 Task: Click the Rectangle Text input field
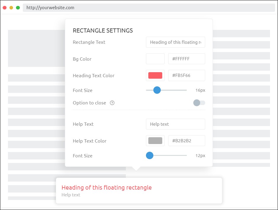[x=175, y=42]
